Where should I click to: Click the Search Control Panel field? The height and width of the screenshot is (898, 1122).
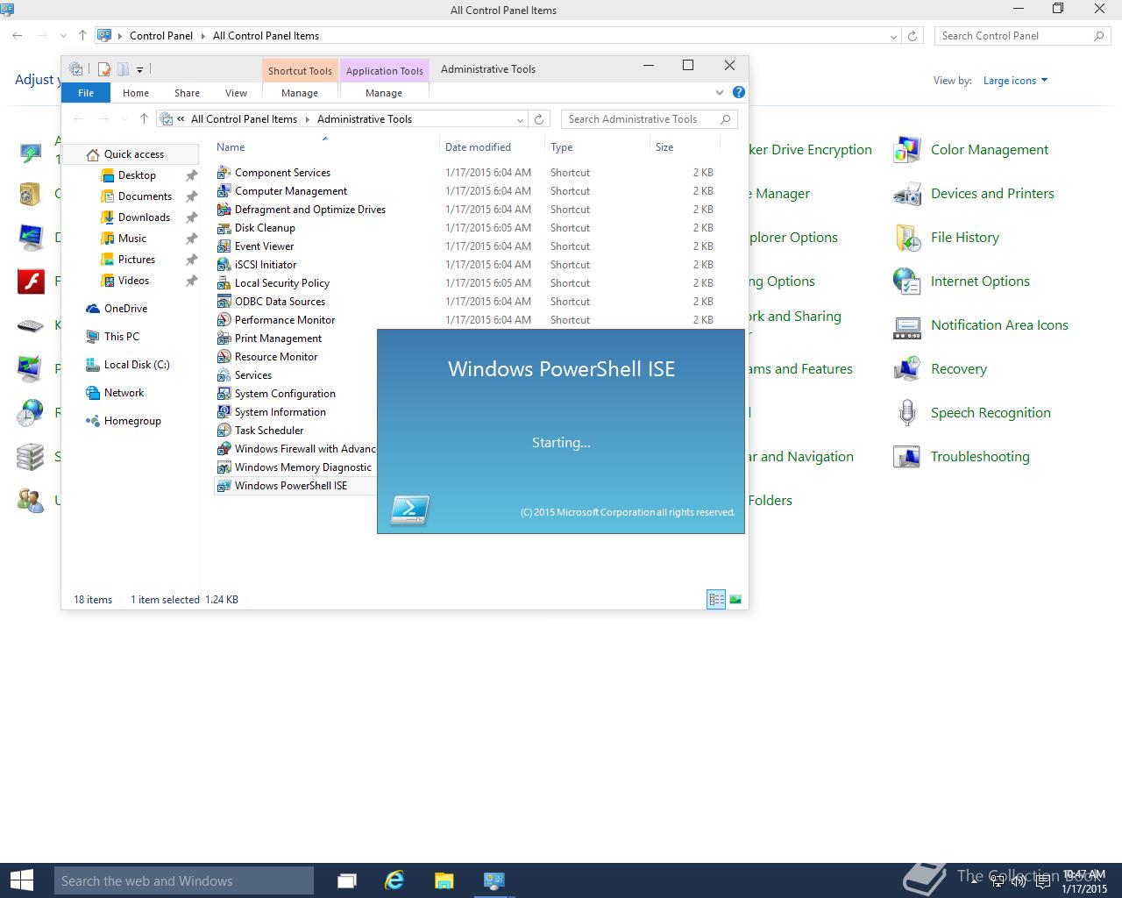point(1022,36)
